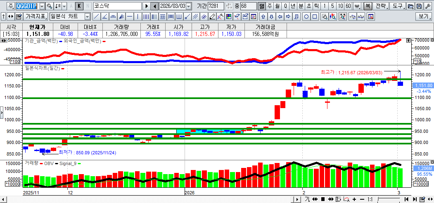Switch to the weekly (주) period
Image resolution: width=434 pixels, height=203 pixels.
point(269,6)
